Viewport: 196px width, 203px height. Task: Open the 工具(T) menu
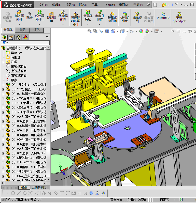(96, 5)
